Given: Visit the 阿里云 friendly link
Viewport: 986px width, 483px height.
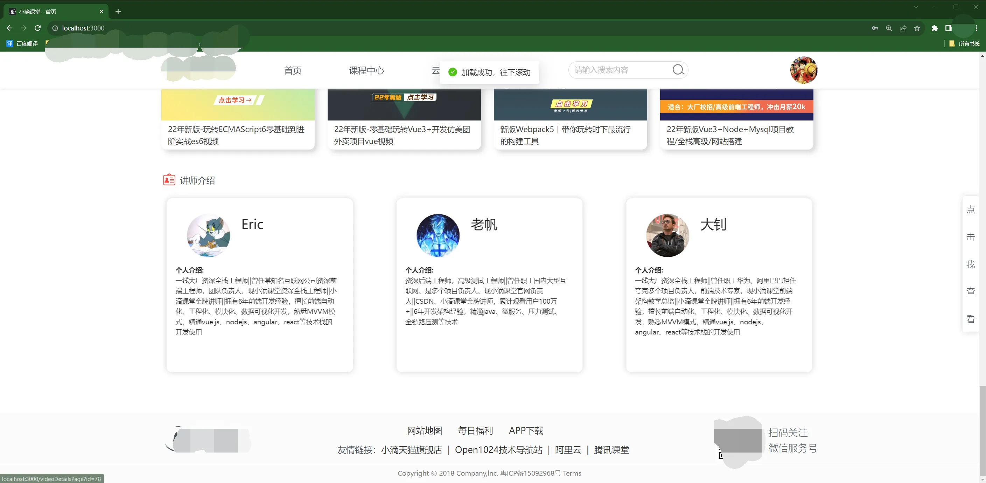Looking at the screenshot, I should [x=568, y=449].
